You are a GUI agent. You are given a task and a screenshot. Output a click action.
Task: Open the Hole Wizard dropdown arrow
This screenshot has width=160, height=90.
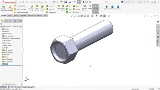(x=37, y=13)
